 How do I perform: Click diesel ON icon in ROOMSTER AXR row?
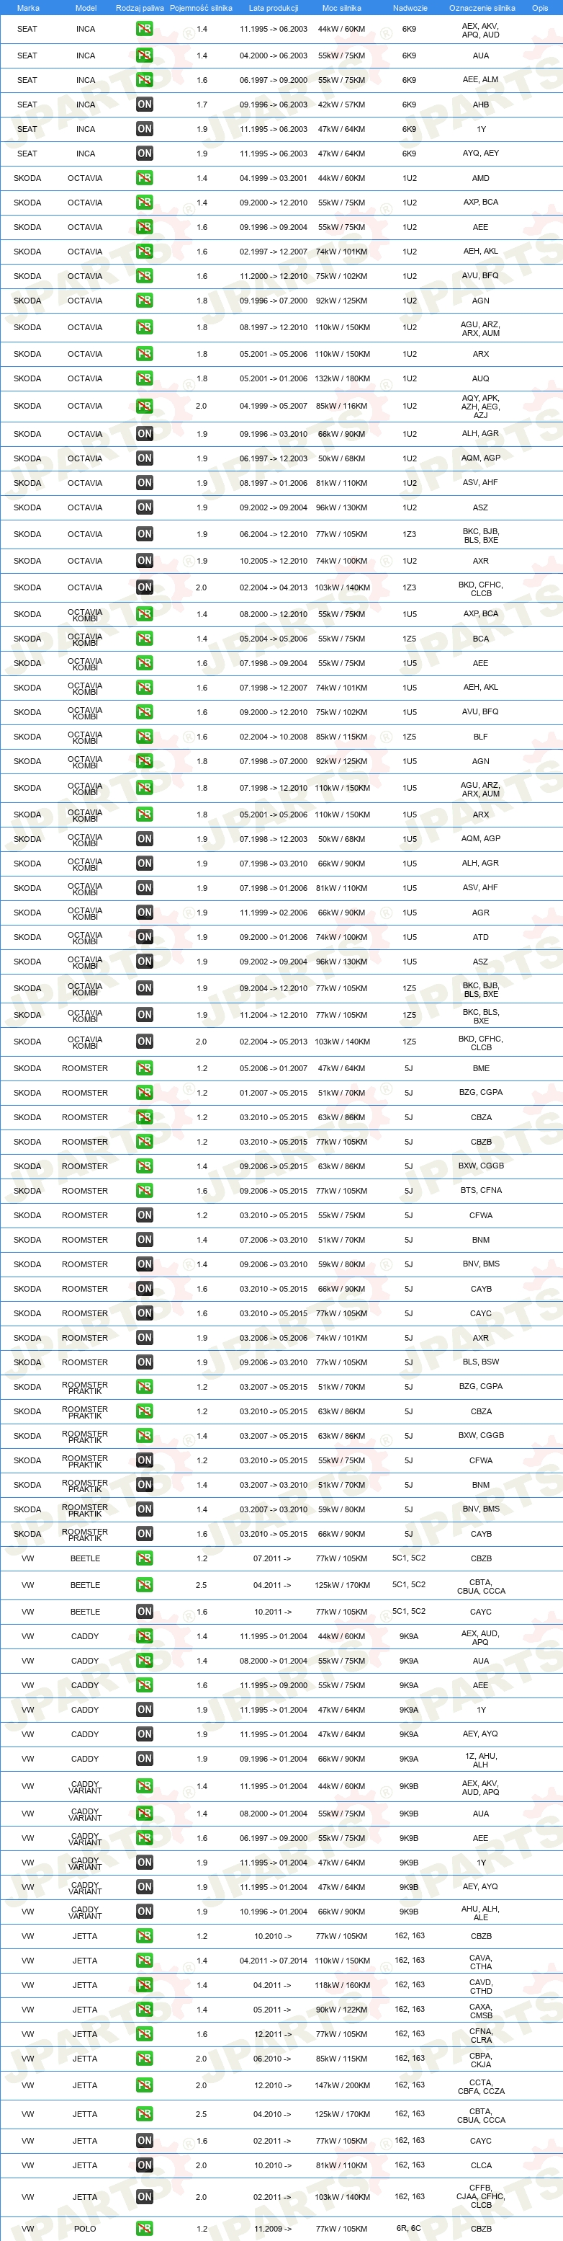(x=144, y=1338)
